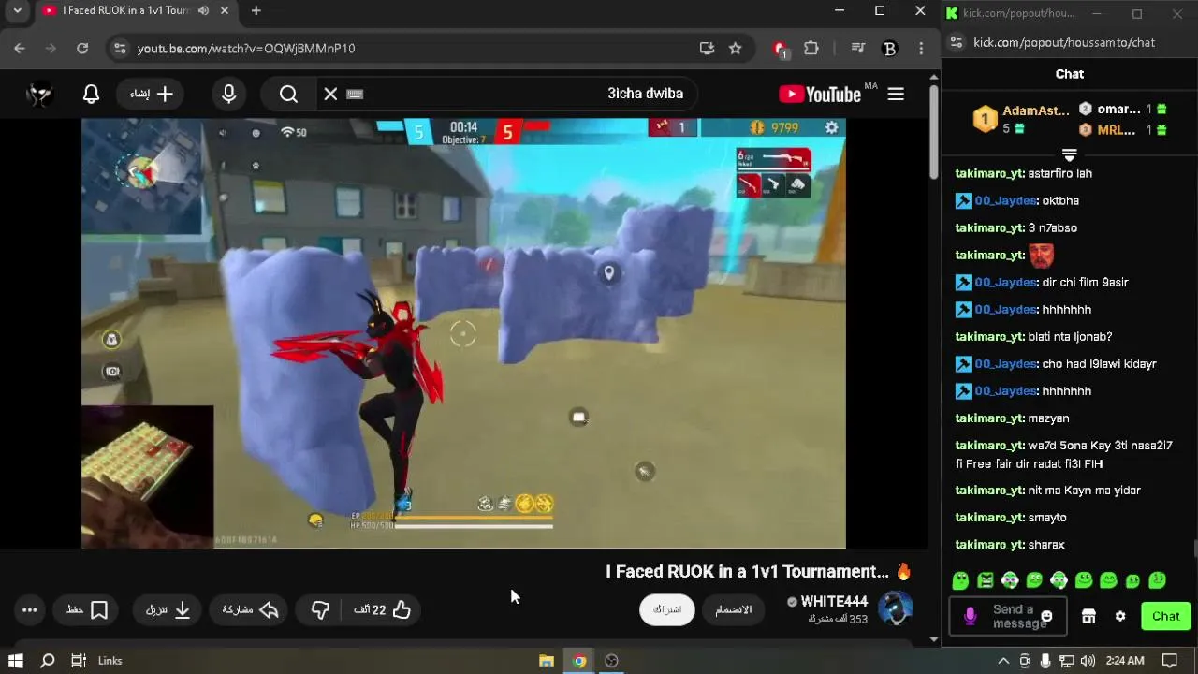The width and height of the screenshot is (1198, 674).
Task: Click the YouTube search magnifier icon
Action: point(288,94)
